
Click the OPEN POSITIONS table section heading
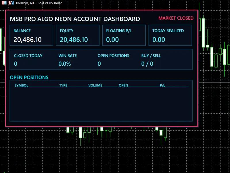point(29,77)
